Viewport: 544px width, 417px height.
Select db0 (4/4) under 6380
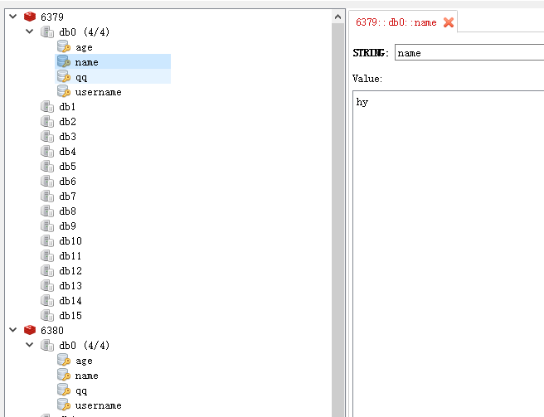pyautogui.click(x=85, y=345)
